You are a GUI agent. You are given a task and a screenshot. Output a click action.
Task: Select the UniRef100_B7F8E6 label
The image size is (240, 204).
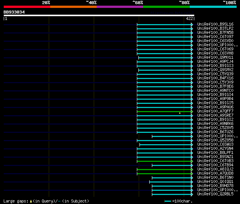coord(215,86)
